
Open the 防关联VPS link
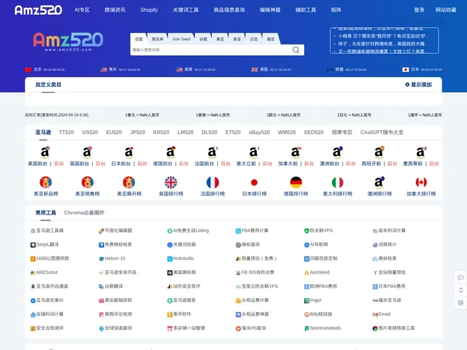[318, 231]
